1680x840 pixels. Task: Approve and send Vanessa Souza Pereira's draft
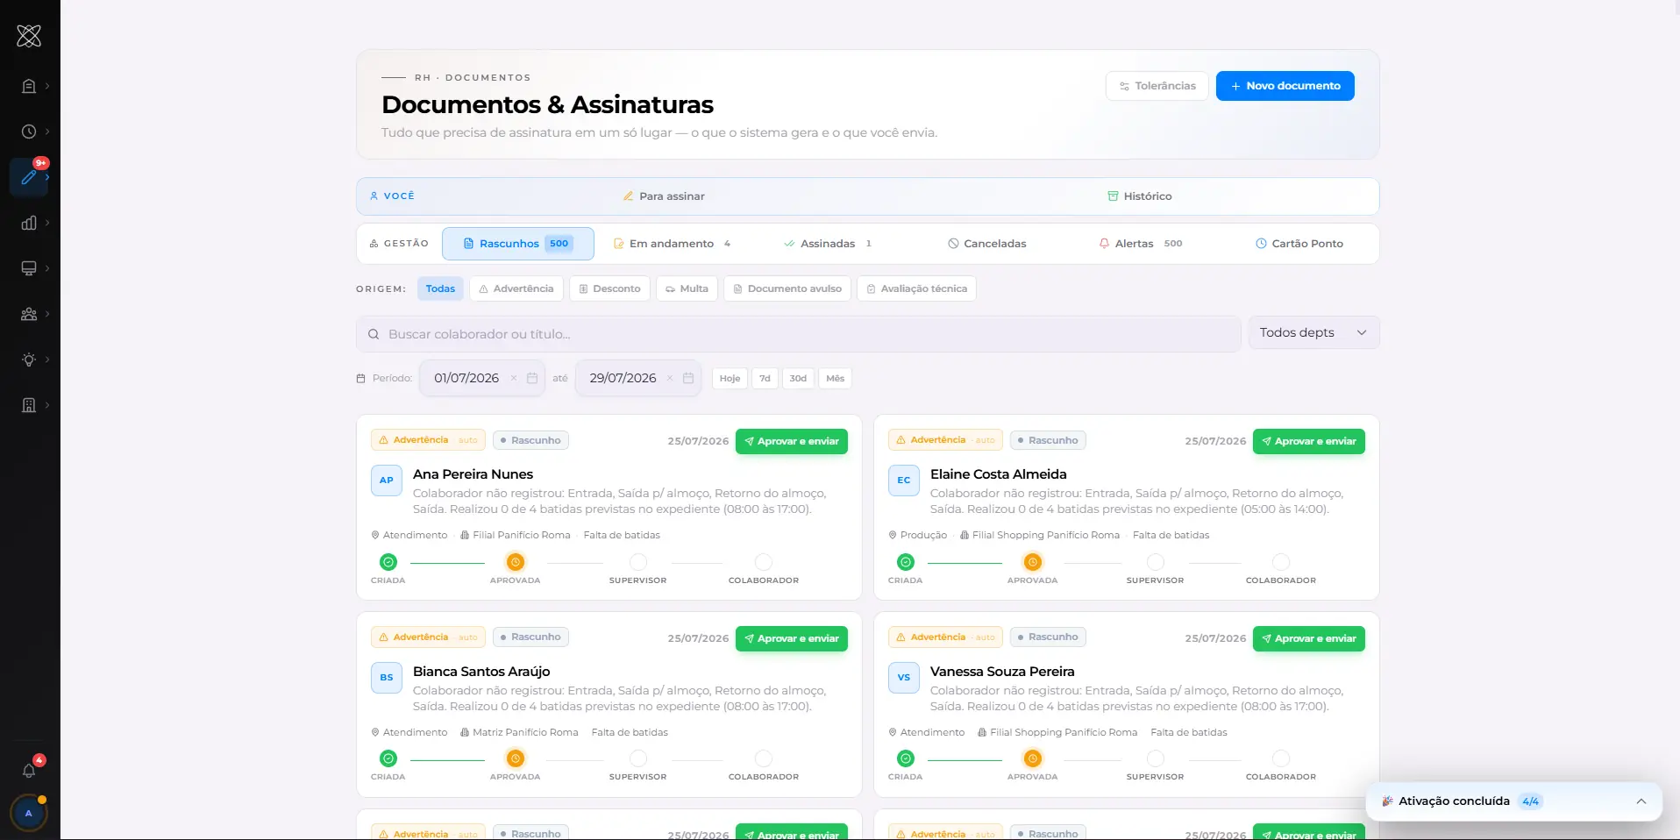1309,638
